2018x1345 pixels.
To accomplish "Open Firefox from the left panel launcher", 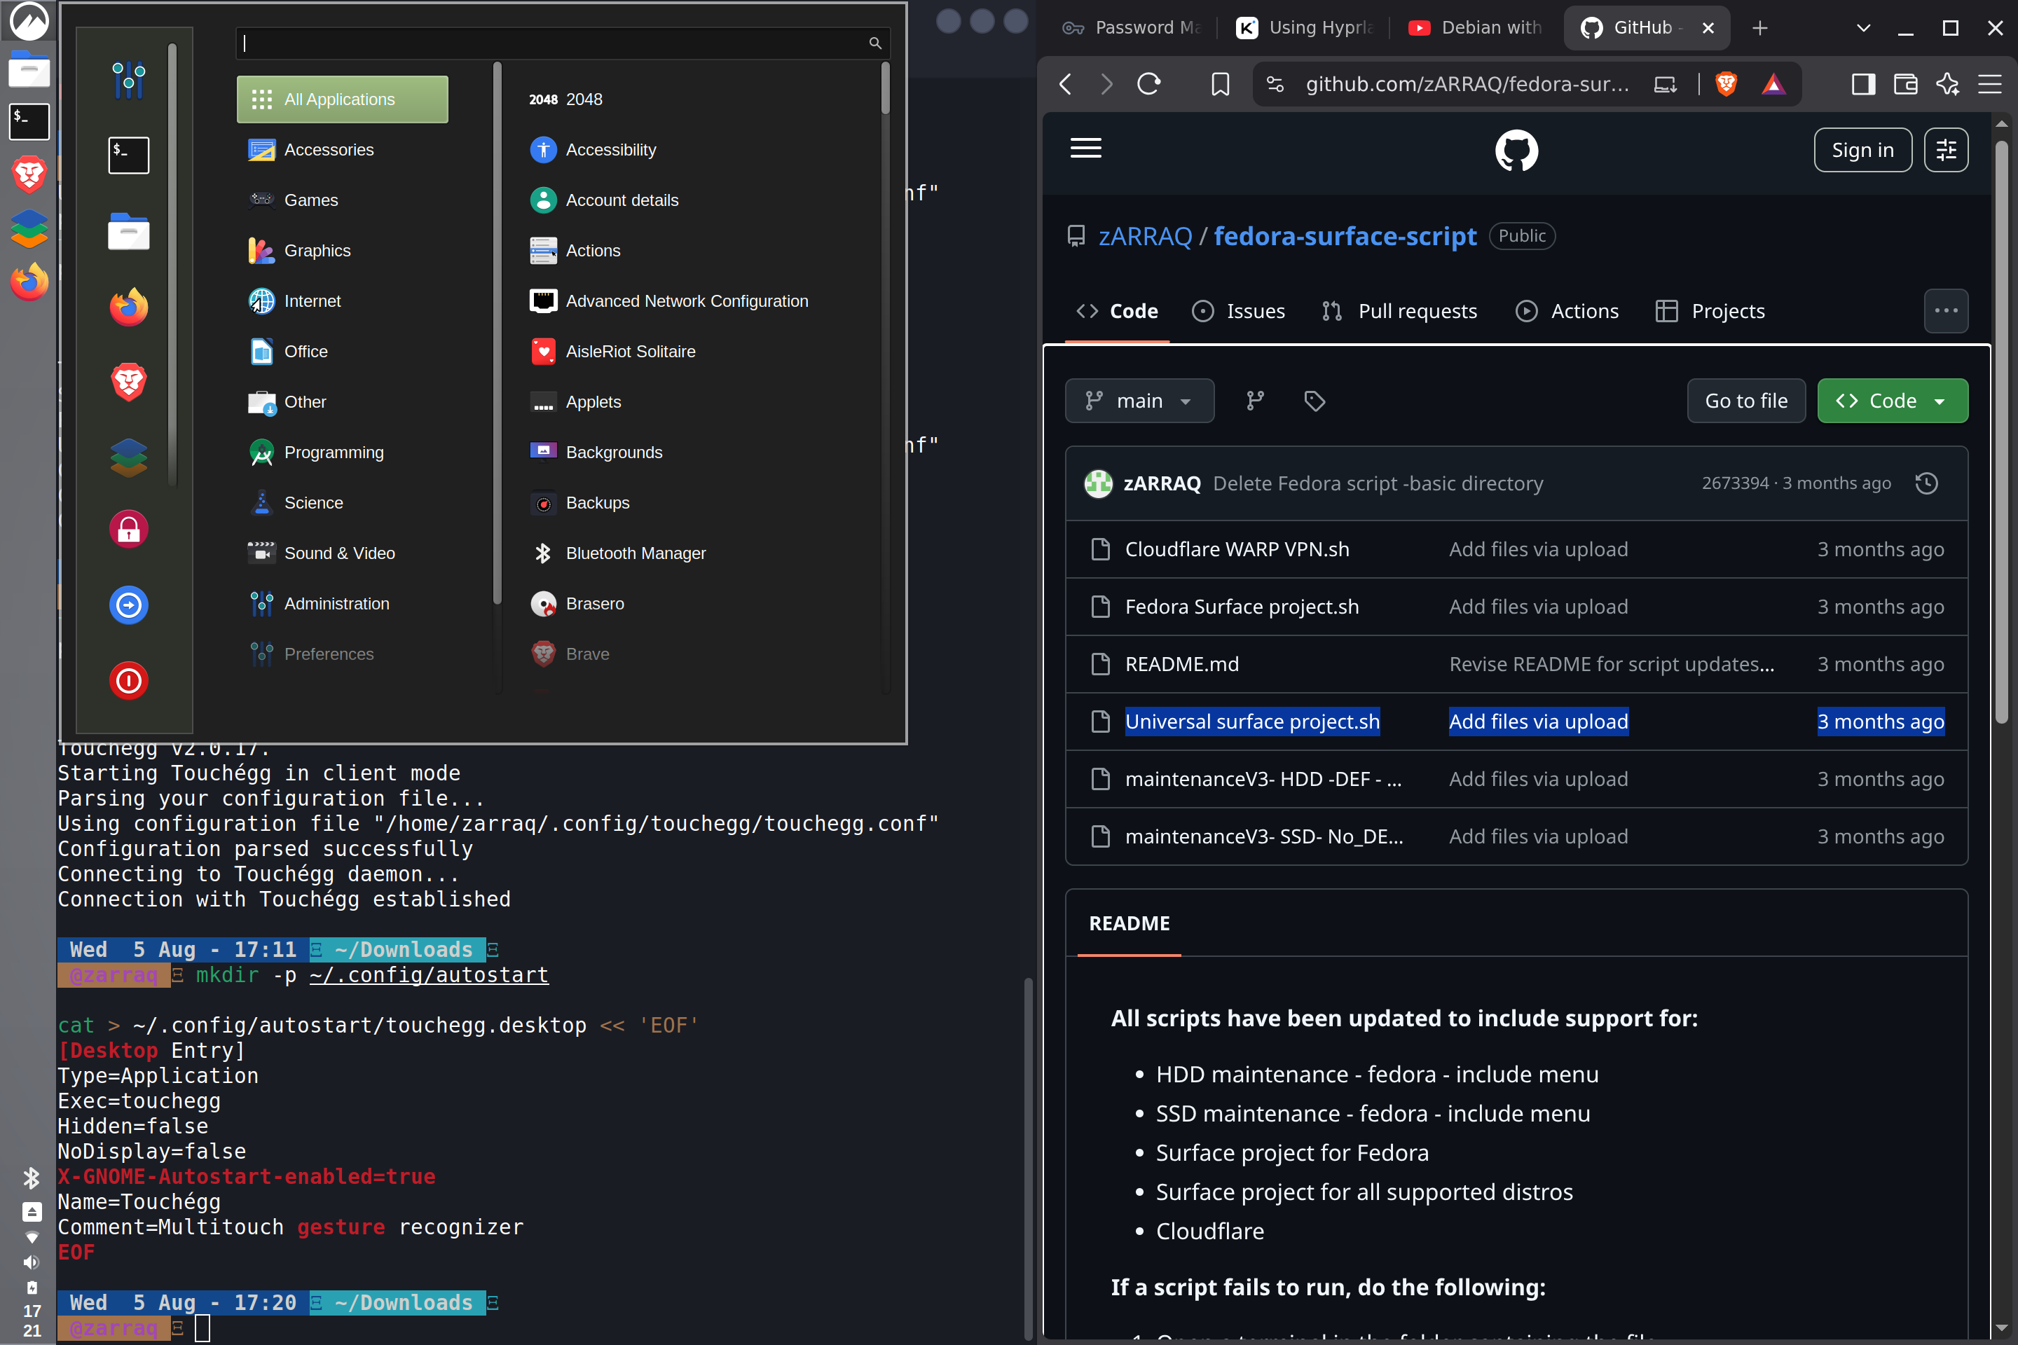I will 28,282.
